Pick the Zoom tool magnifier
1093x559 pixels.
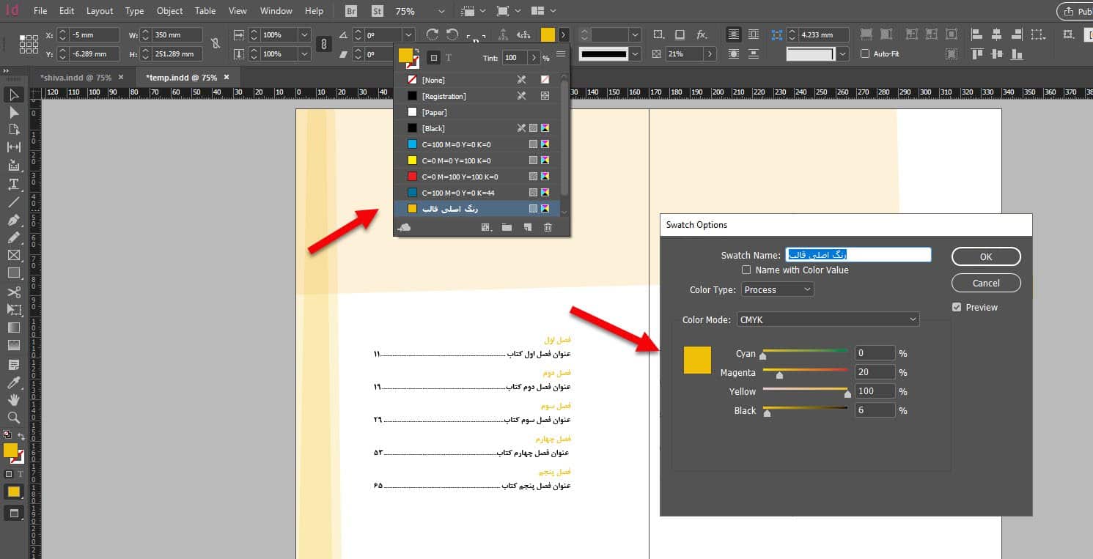coord(13,418)
